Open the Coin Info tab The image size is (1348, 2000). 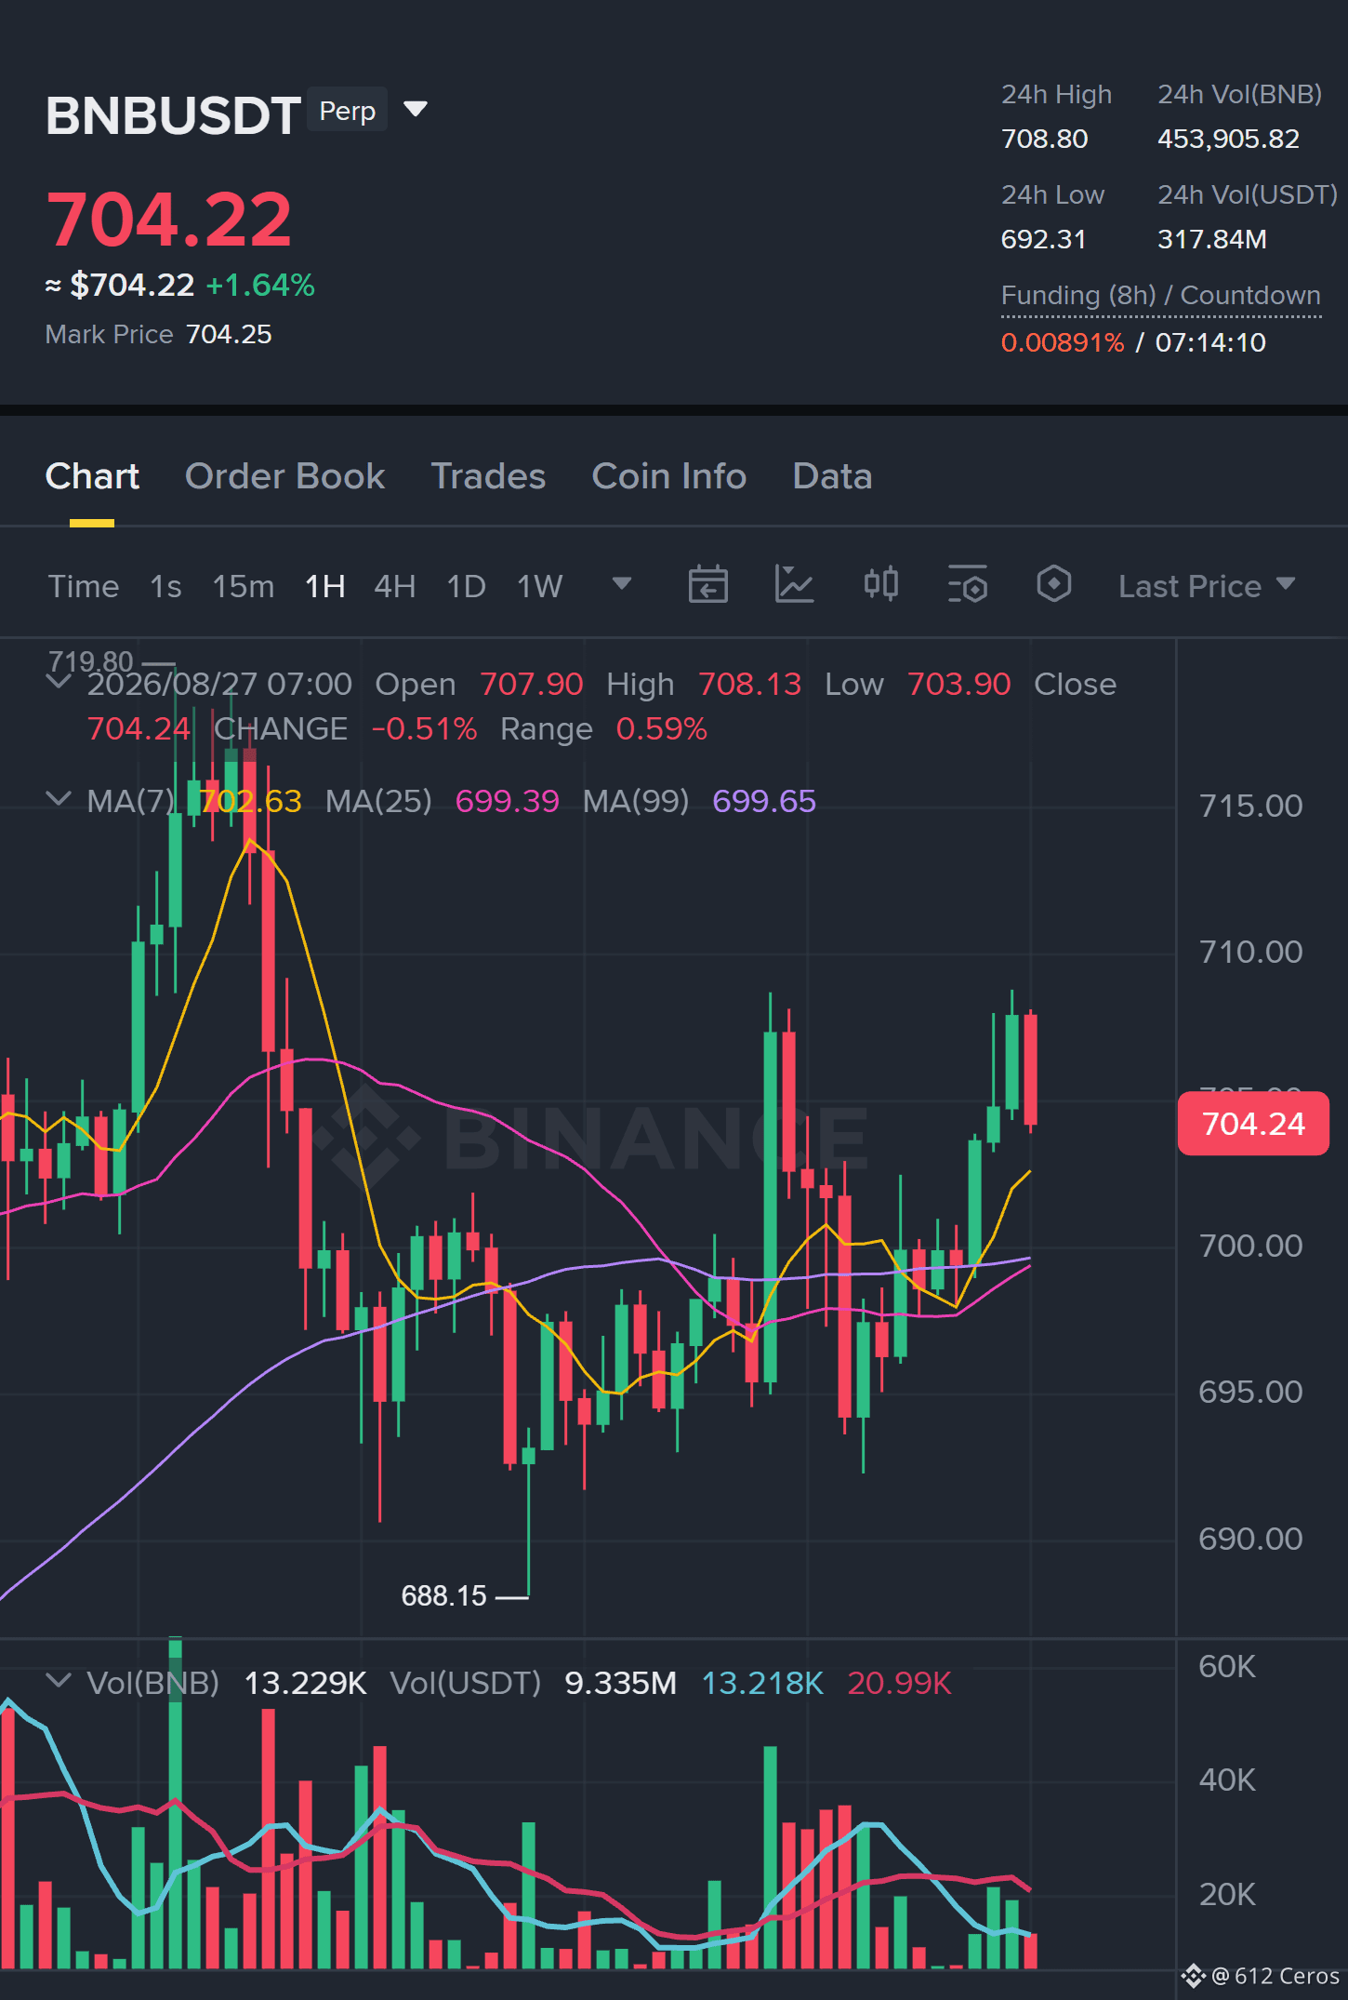(669, 476)
